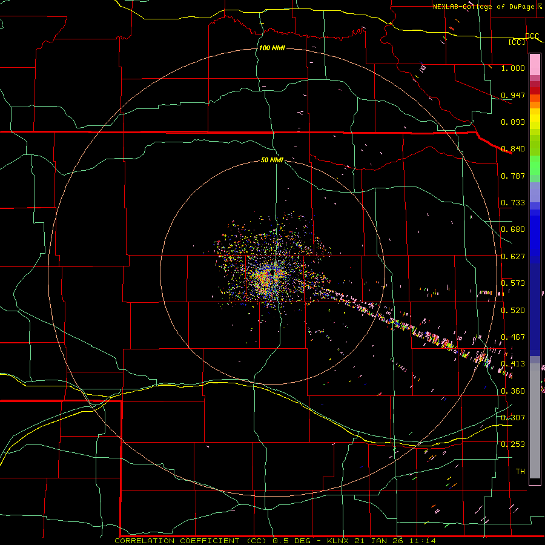Screen dimensions: 545x545
Task: Click the pink segment of the color bar
Action: pos(535,64)
